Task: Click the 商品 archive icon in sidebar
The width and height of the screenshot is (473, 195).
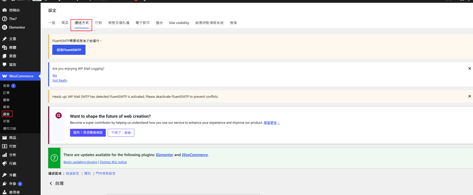Action: (x=5, y=138)
